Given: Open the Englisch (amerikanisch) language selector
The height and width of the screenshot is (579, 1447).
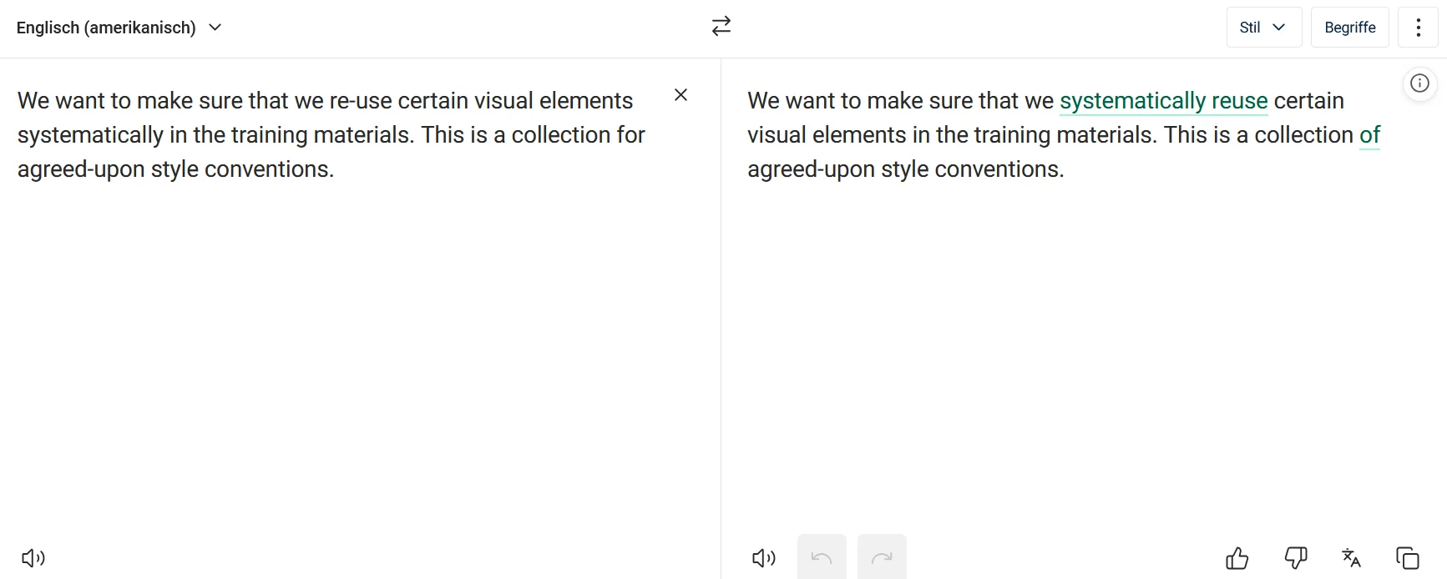Looking at the screenshot, I should [x=106, y=27].
